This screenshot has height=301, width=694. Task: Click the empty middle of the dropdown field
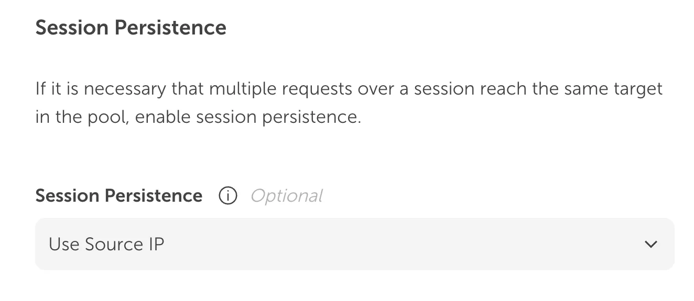pos(398,244)
